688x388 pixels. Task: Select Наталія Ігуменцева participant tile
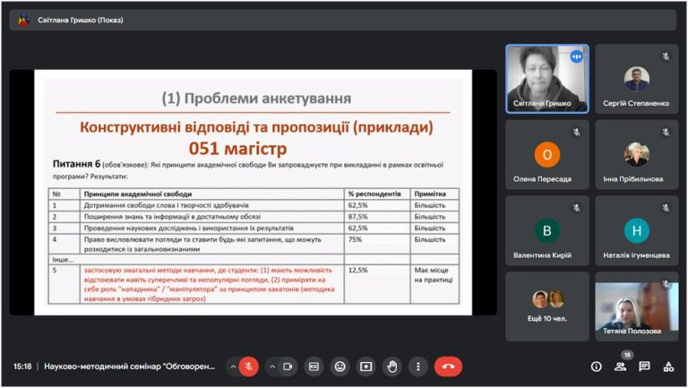click(x=636, y=231)
